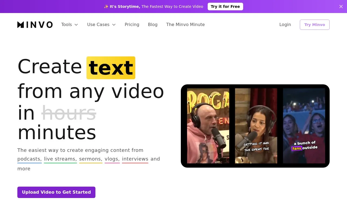Click Try it for Free button
Screen dimensions: 347x217
point(225,7)
